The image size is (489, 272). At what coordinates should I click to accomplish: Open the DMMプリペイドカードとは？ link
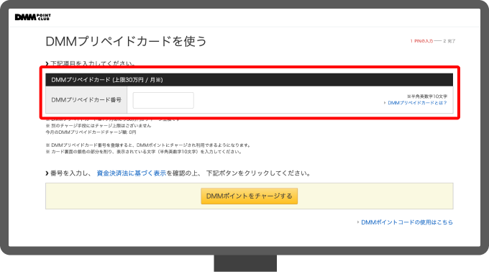coord(417,103)
